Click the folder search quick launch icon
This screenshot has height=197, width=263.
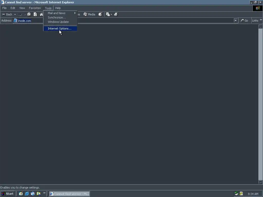pos(39,194)
